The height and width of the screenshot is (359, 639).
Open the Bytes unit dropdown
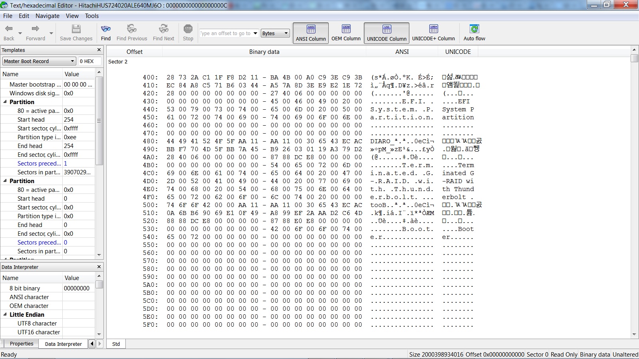coord(275,33)
